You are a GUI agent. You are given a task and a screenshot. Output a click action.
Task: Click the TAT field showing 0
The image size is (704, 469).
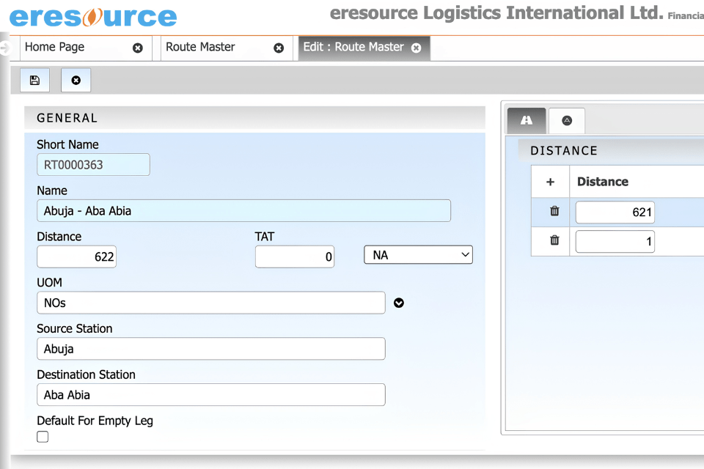(295, 256)
